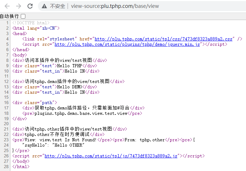This screenshot has width=246, height=171.
Task: Click the <!DOCTYPE html> text on line 1
Action: (x=31, y=23)
